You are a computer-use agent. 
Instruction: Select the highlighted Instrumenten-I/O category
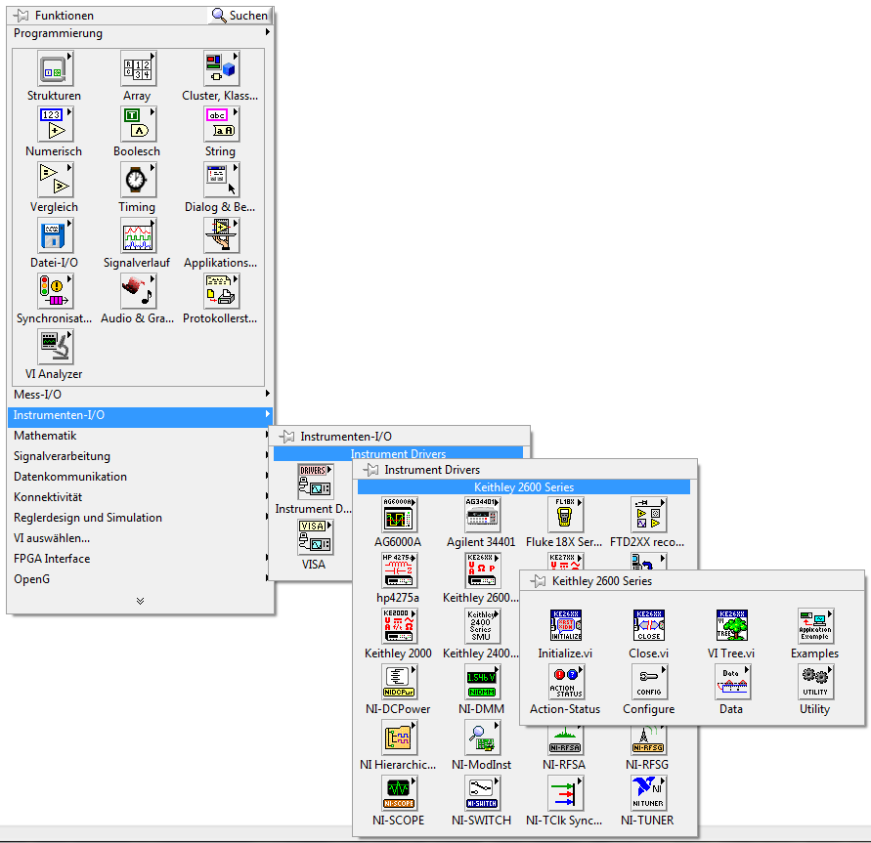(141, 415)
